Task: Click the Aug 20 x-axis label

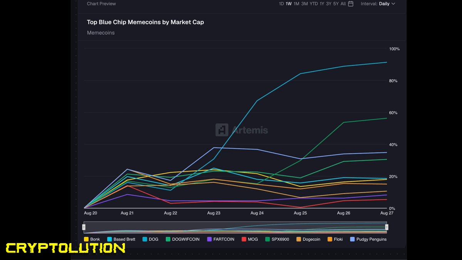Action: (90, 213)
